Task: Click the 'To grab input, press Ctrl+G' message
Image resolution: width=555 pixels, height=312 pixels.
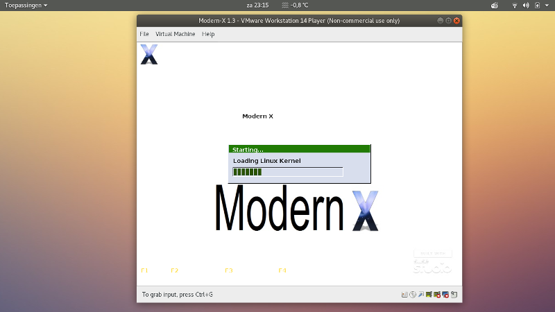Action: (178, 294)
